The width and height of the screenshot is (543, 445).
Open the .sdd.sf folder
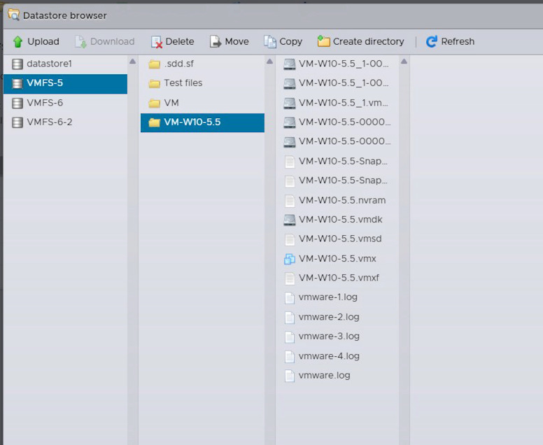click(x=202, y=64)
